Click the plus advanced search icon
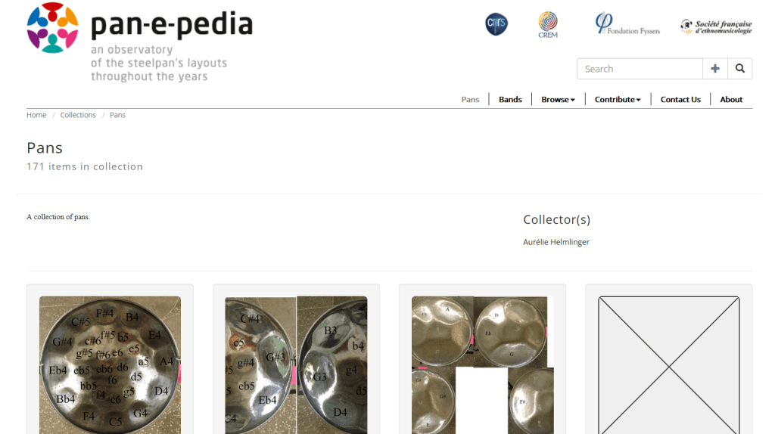Screen dimensions: 775x434 click(x=715, y=69)
